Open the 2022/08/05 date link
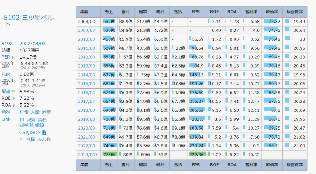The height and width of the screenshot is (174, 316). point(32,44)
